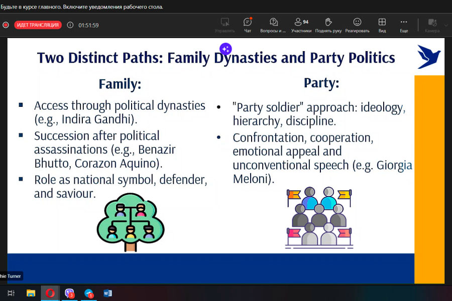Expand the Еще more options menu
Viewport: 452px width, 301px height.
tap(404, 25)
